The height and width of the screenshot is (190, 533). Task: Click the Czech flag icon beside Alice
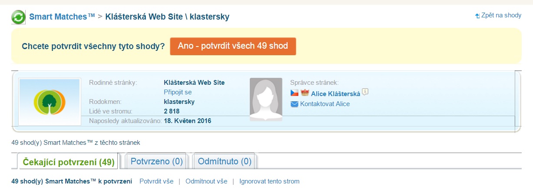point(294,93)
